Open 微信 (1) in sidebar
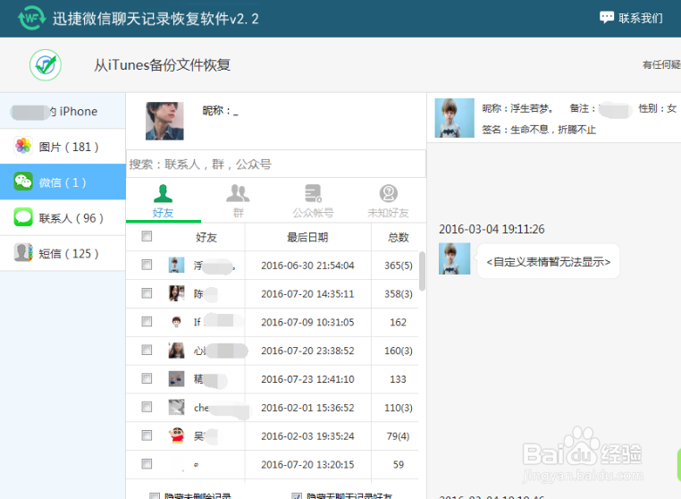Viewport: 681px width, 499px height. tap(63, 182)
